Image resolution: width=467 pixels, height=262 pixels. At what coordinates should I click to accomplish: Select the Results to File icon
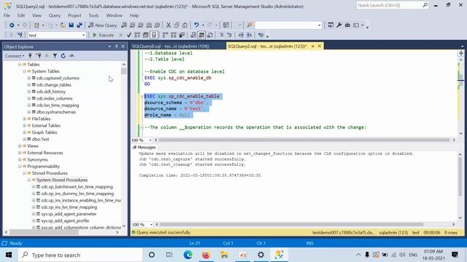pos(210,35)
